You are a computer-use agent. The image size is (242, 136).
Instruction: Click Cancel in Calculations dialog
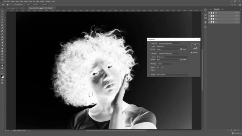[195, 48]
